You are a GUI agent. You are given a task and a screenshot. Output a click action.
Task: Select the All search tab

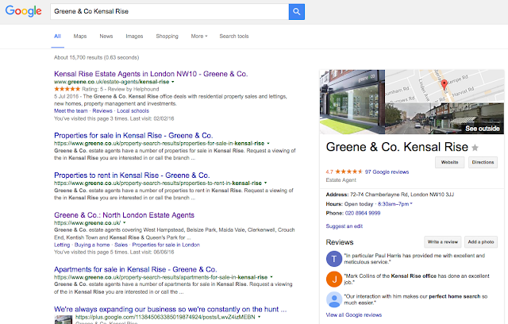click(57, 37)
